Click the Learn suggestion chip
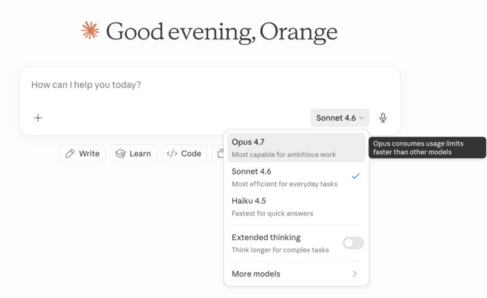487x298 pixels. click(x=133, y=154)
